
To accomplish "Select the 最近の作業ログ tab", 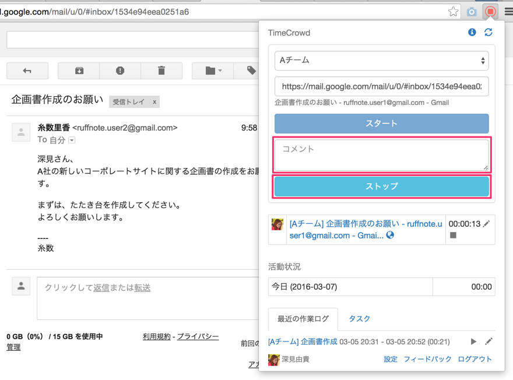I will (303, 319).
